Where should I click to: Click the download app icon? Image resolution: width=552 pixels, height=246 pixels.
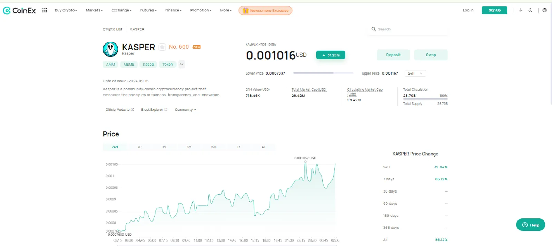click(x=521, y=10)
